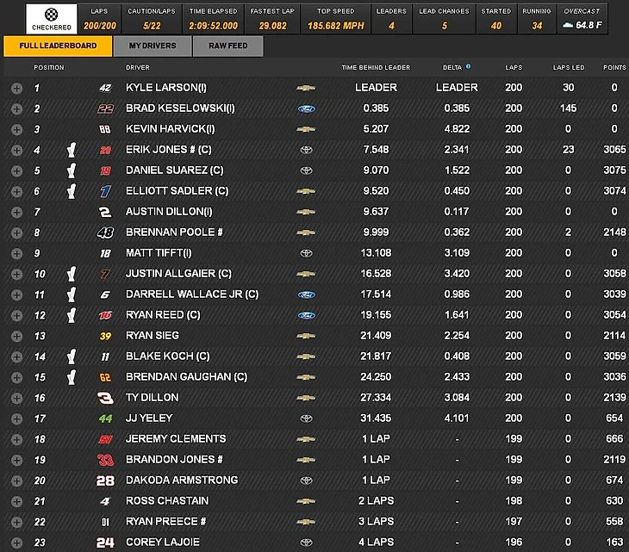This screenshot has width=629, height=552.
Task: Click the overcast weather cloud icon
Action: [x=566, y=25]
